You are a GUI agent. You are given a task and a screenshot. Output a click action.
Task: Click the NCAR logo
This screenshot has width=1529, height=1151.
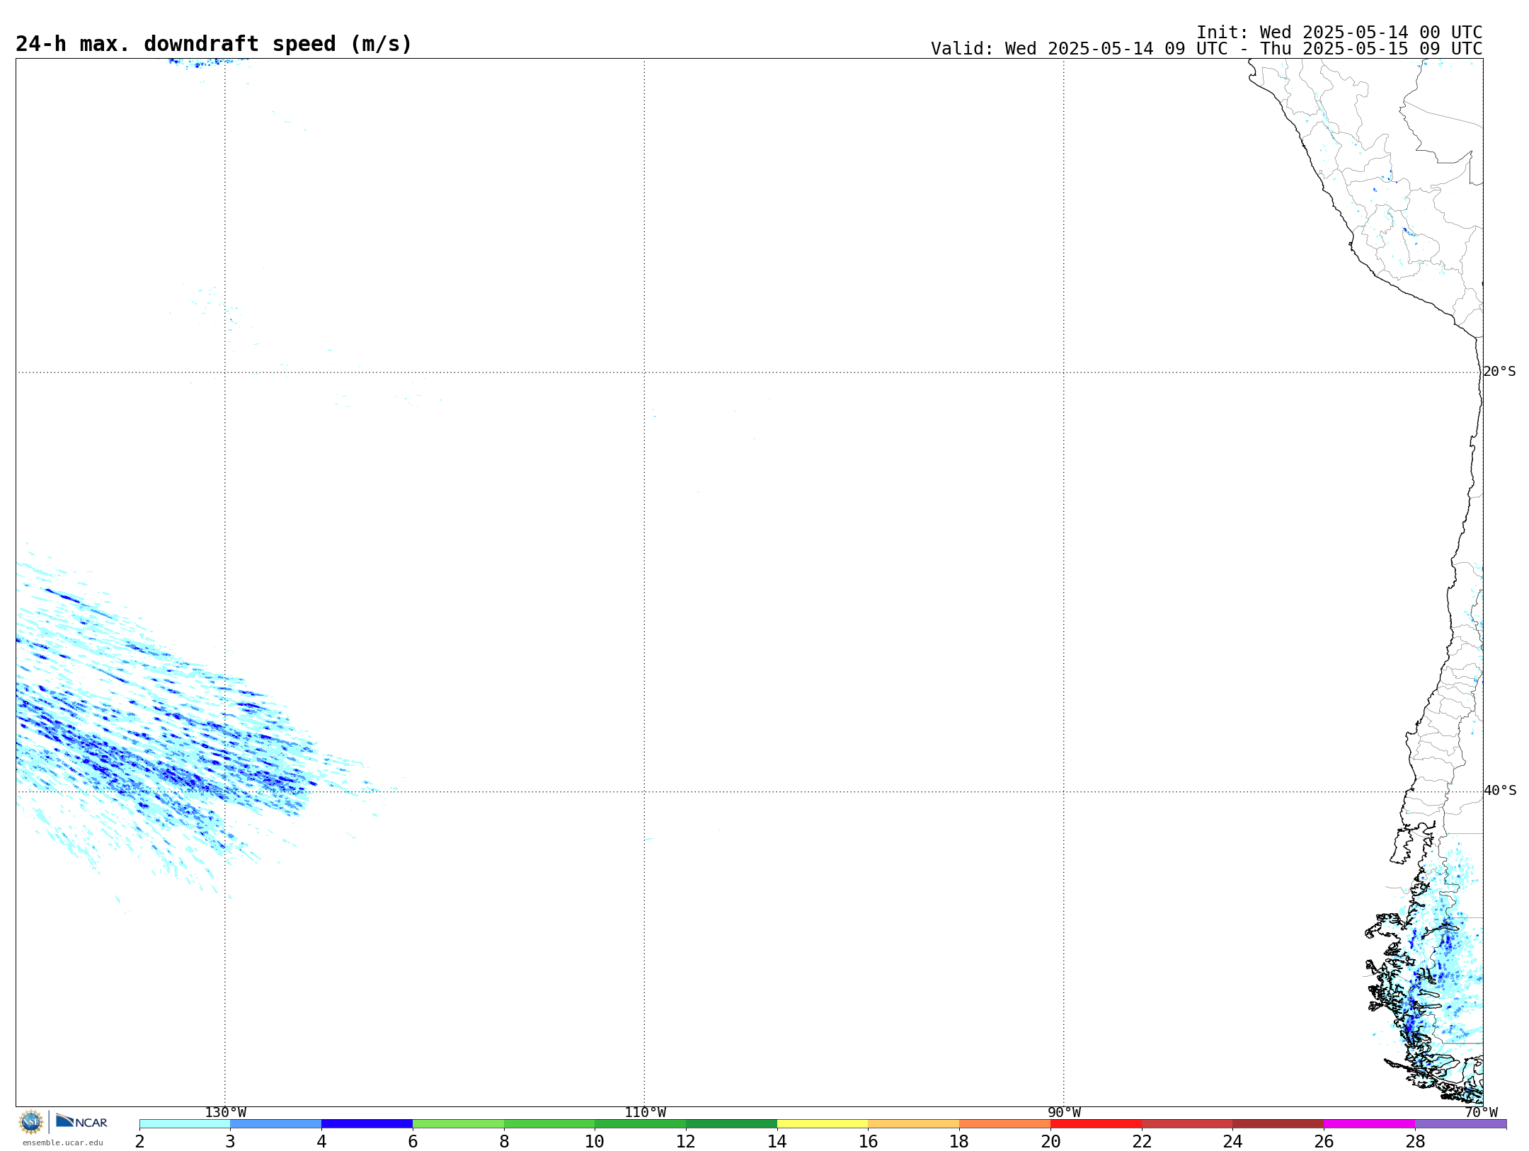pyautogui.click(x=81, y=1121)
